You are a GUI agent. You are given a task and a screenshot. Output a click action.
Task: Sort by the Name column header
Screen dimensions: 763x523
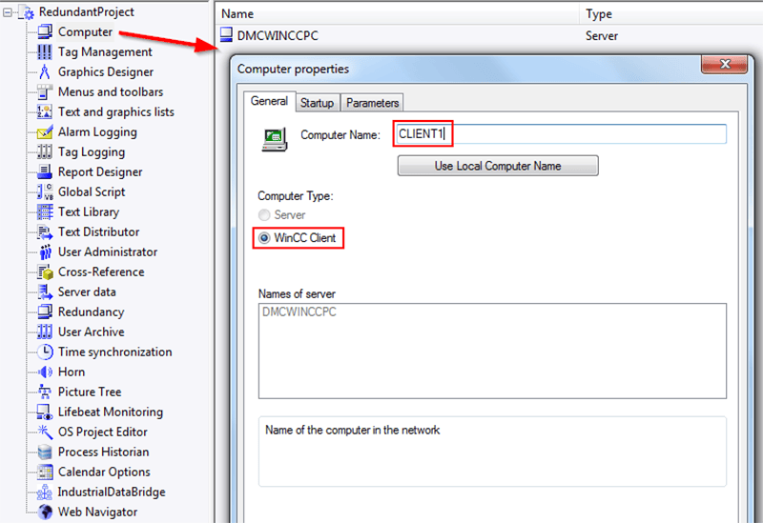point(398,13)
